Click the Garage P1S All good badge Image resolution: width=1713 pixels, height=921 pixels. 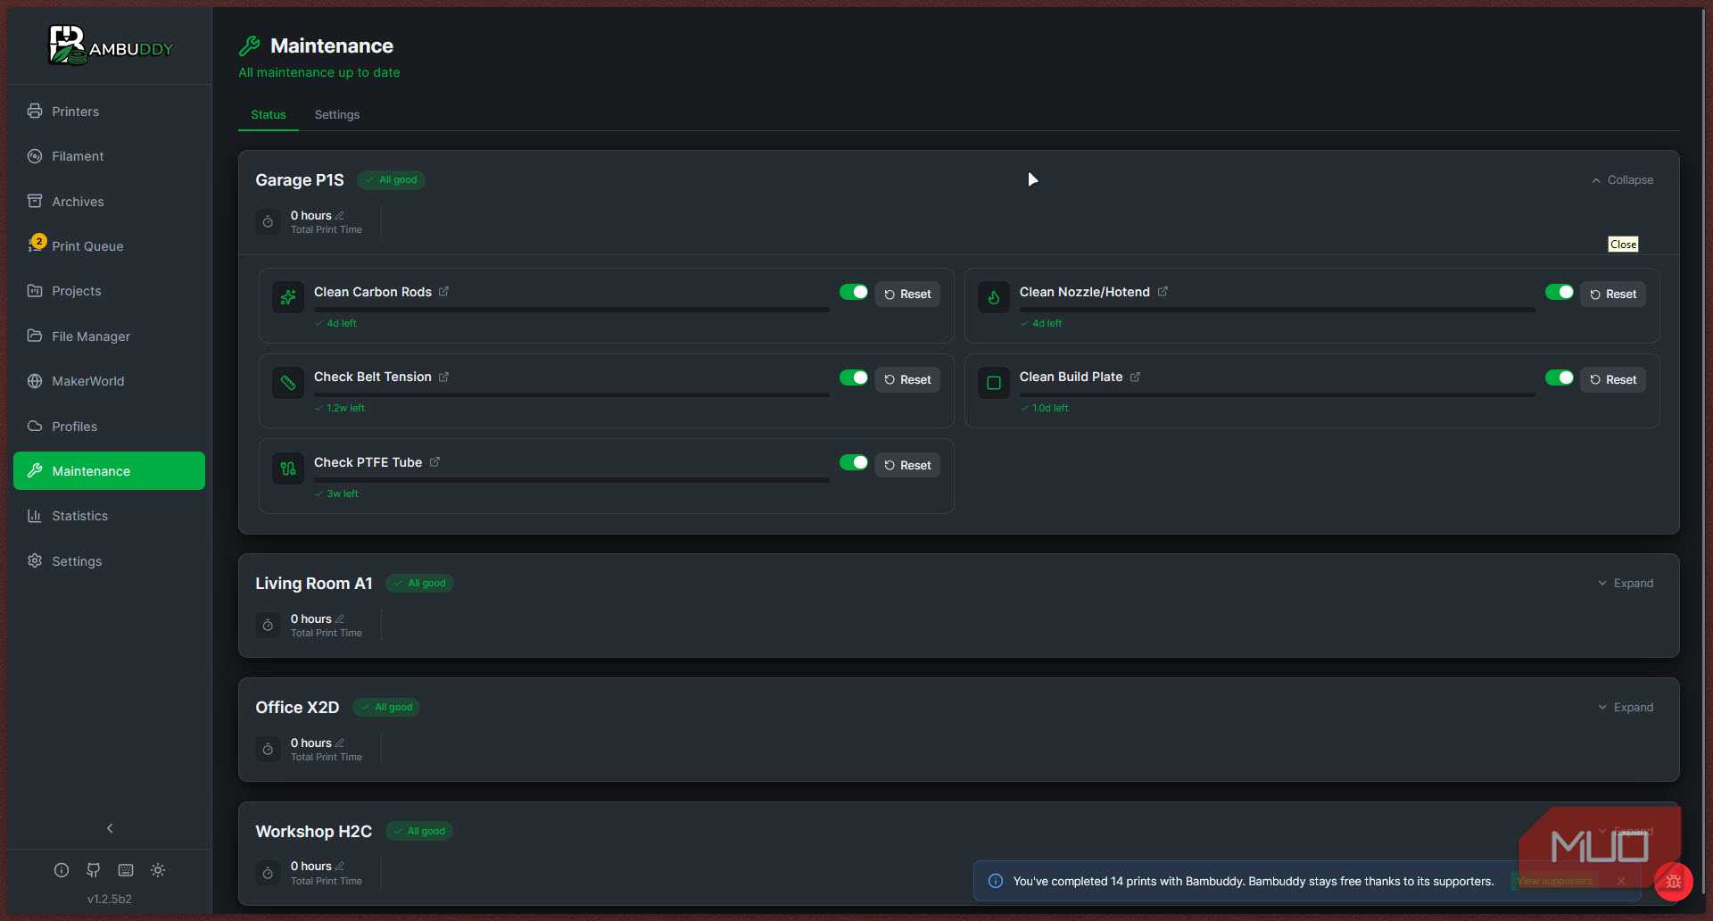pyautogui.click(x=391, y=180)
